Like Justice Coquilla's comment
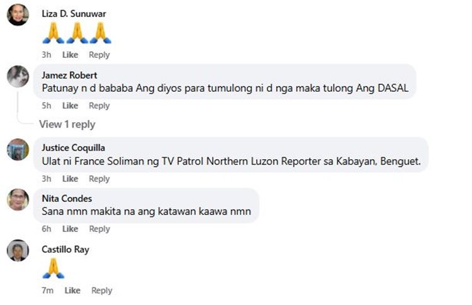This screenshot has height=305, width=472. tap(70, 179)
